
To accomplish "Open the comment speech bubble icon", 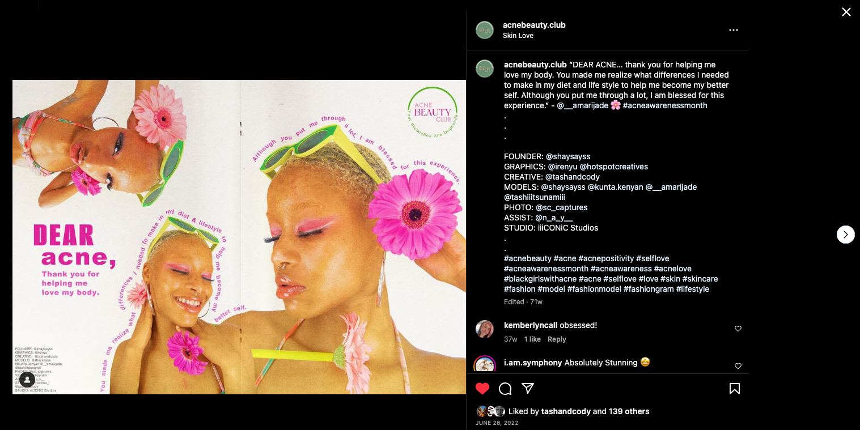I will [505, 389].
